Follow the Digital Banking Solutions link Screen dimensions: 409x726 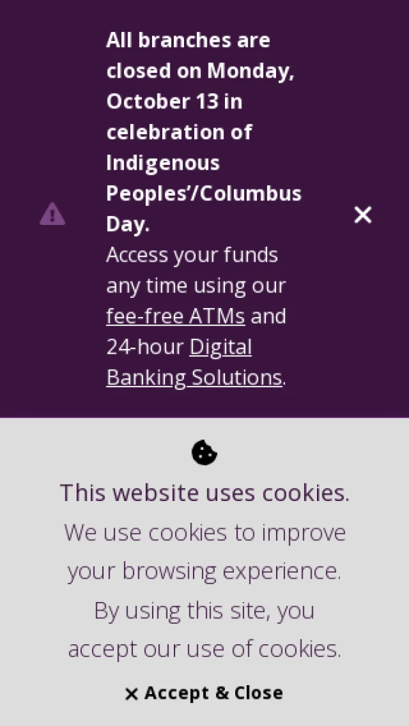pos(194,362)
